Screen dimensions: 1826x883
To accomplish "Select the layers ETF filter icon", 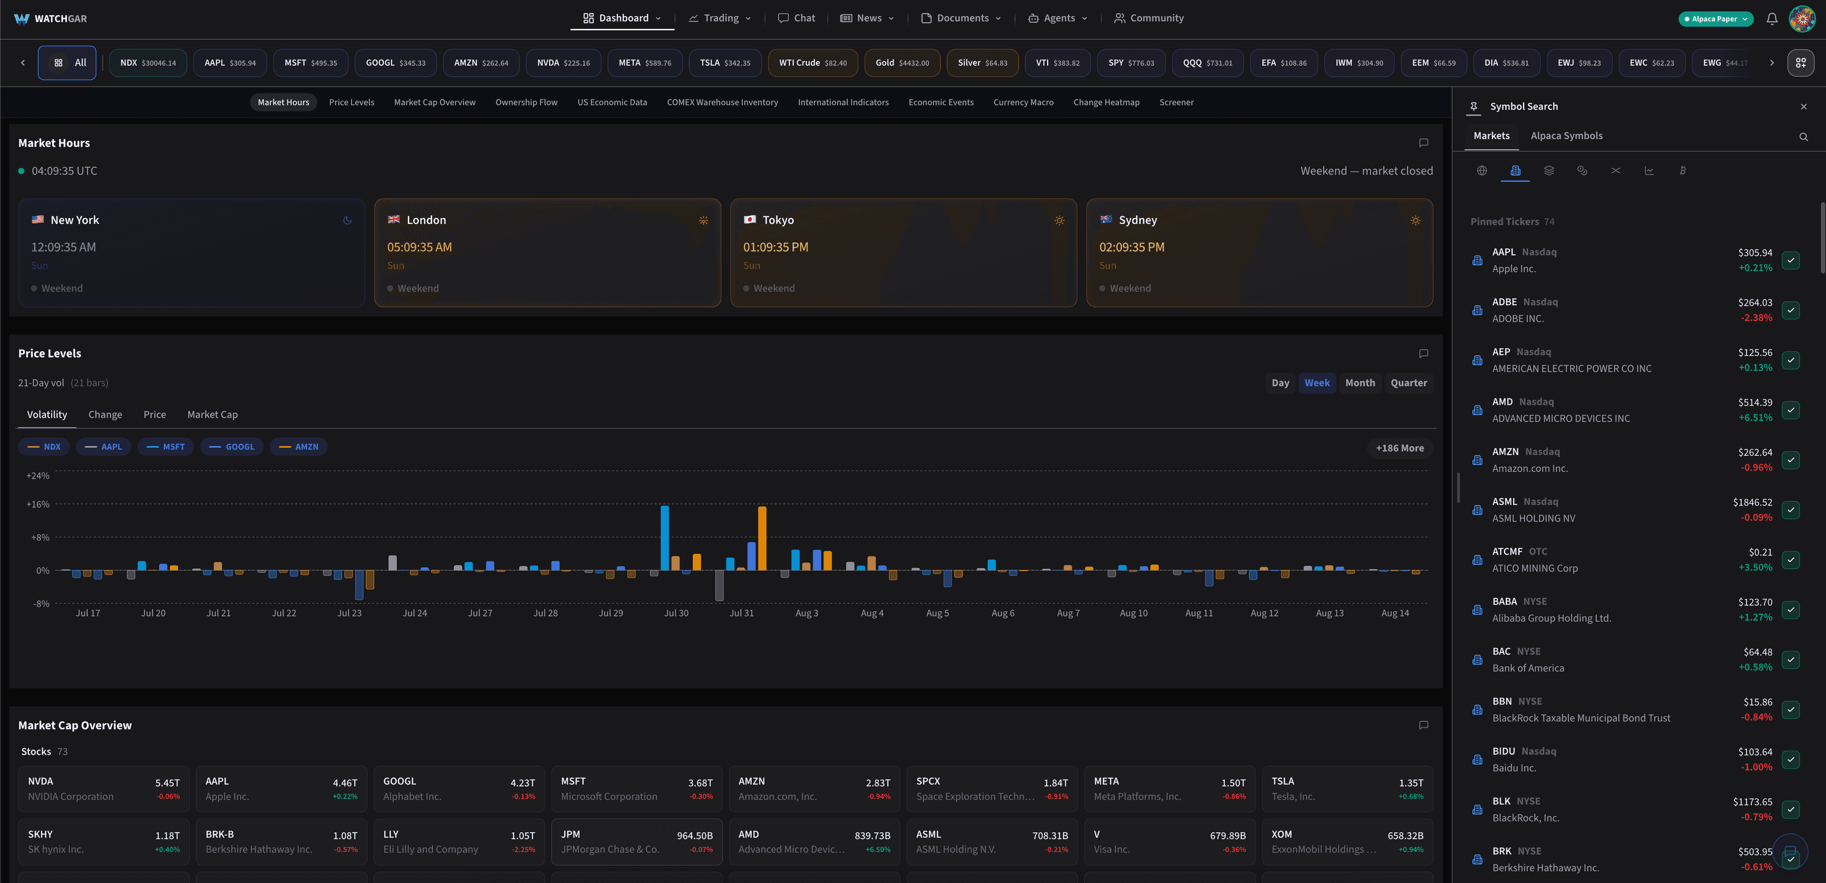I will tap(1549, 171).
